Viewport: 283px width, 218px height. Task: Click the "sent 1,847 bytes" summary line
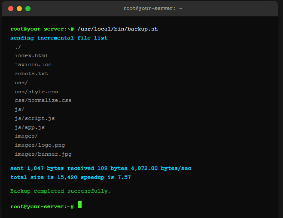click(100, 168)
